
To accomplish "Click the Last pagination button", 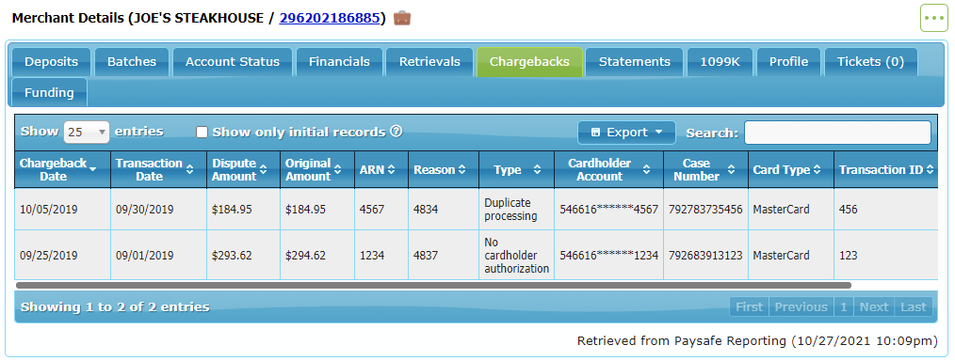I will (x=913, y=306).
